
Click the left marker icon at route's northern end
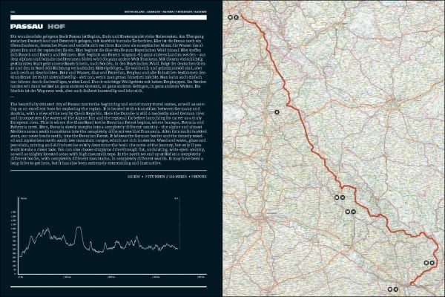[x=231, y=16]
